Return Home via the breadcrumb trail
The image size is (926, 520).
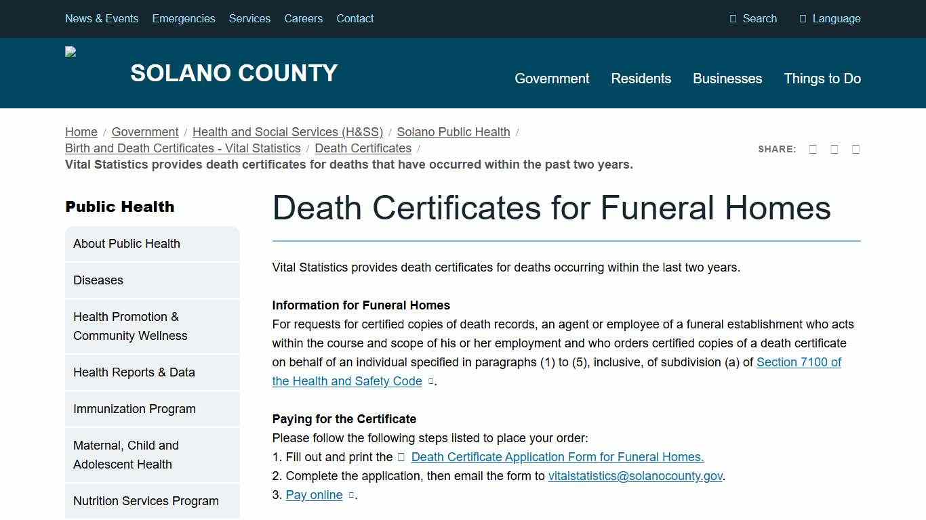coord(81,132)
